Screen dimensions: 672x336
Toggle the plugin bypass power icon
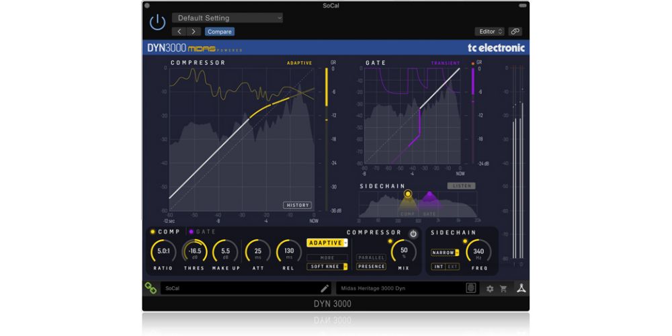tap(157, 22)
